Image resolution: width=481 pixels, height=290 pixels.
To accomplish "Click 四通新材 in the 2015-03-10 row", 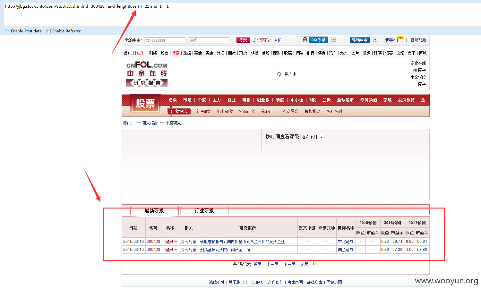I will (x=170, y=250).
